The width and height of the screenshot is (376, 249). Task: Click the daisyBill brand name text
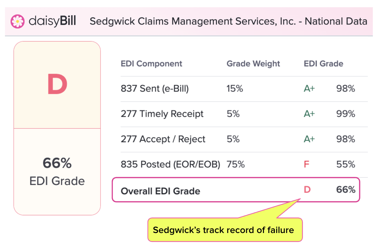click(x=52, y=21)
